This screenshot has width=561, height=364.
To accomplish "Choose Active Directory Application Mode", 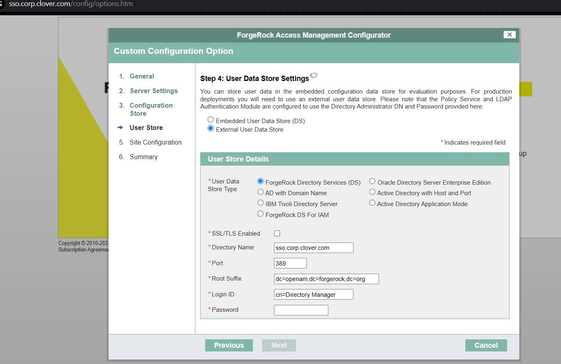I will click(x=372, y=203).
